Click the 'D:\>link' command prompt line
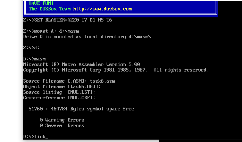Image resolution: width=242 pixels, height=142 pixels. point(36,136)
